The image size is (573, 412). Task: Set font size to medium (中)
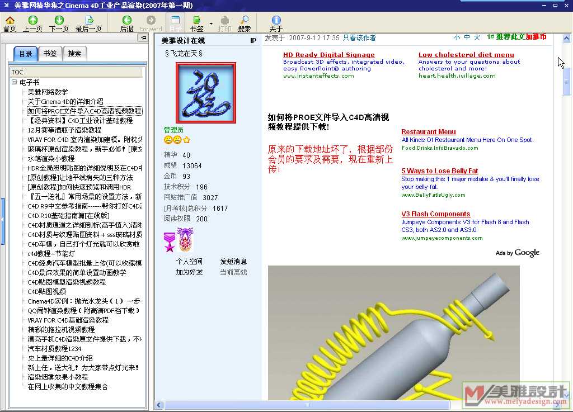pos(467,37)
